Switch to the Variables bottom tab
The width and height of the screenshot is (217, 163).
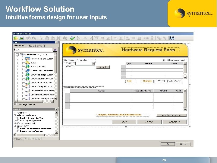[x=18, y=139]
